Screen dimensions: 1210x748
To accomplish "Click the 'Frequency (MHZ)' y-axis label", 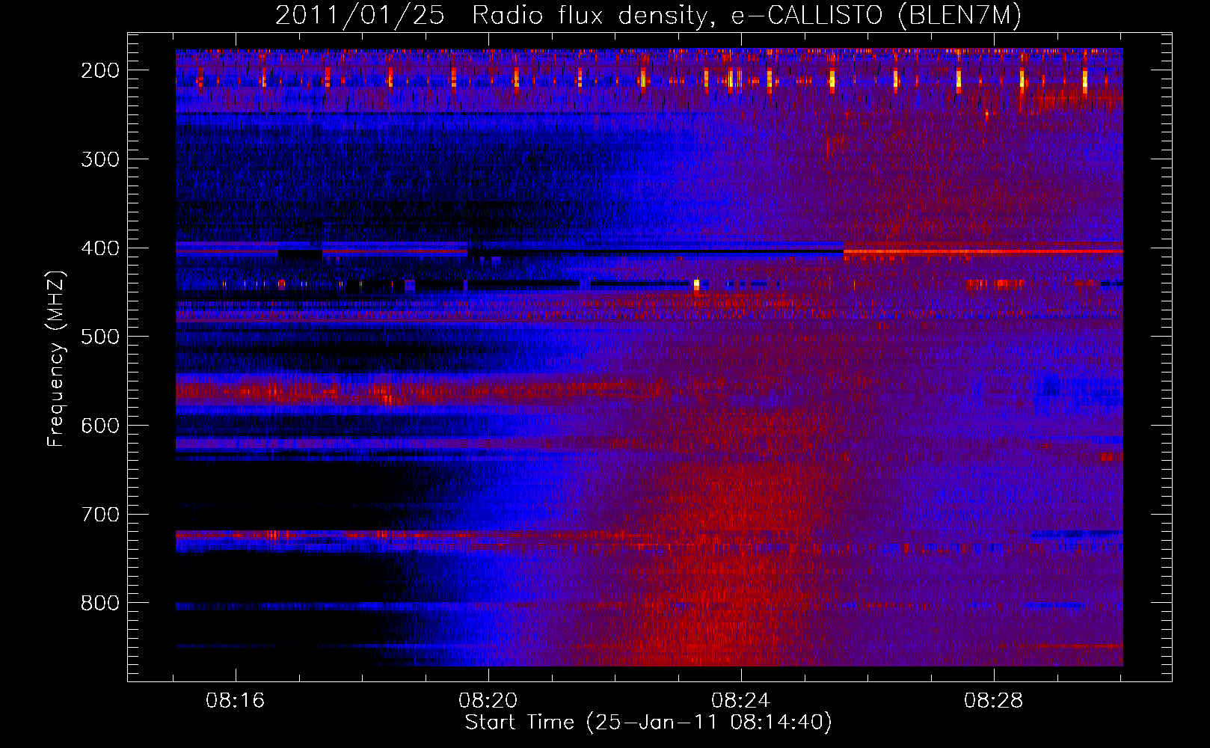I will click(56, 359).
